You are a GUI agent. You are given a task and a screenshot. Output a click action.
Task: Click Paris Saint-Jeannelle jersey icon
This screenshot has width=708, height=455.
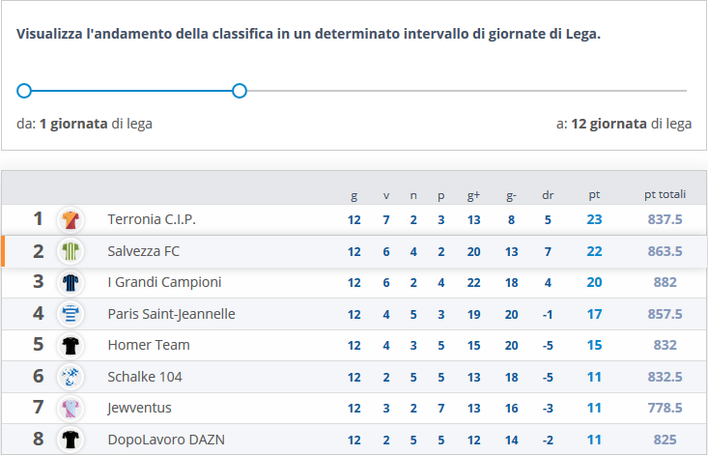71,314
